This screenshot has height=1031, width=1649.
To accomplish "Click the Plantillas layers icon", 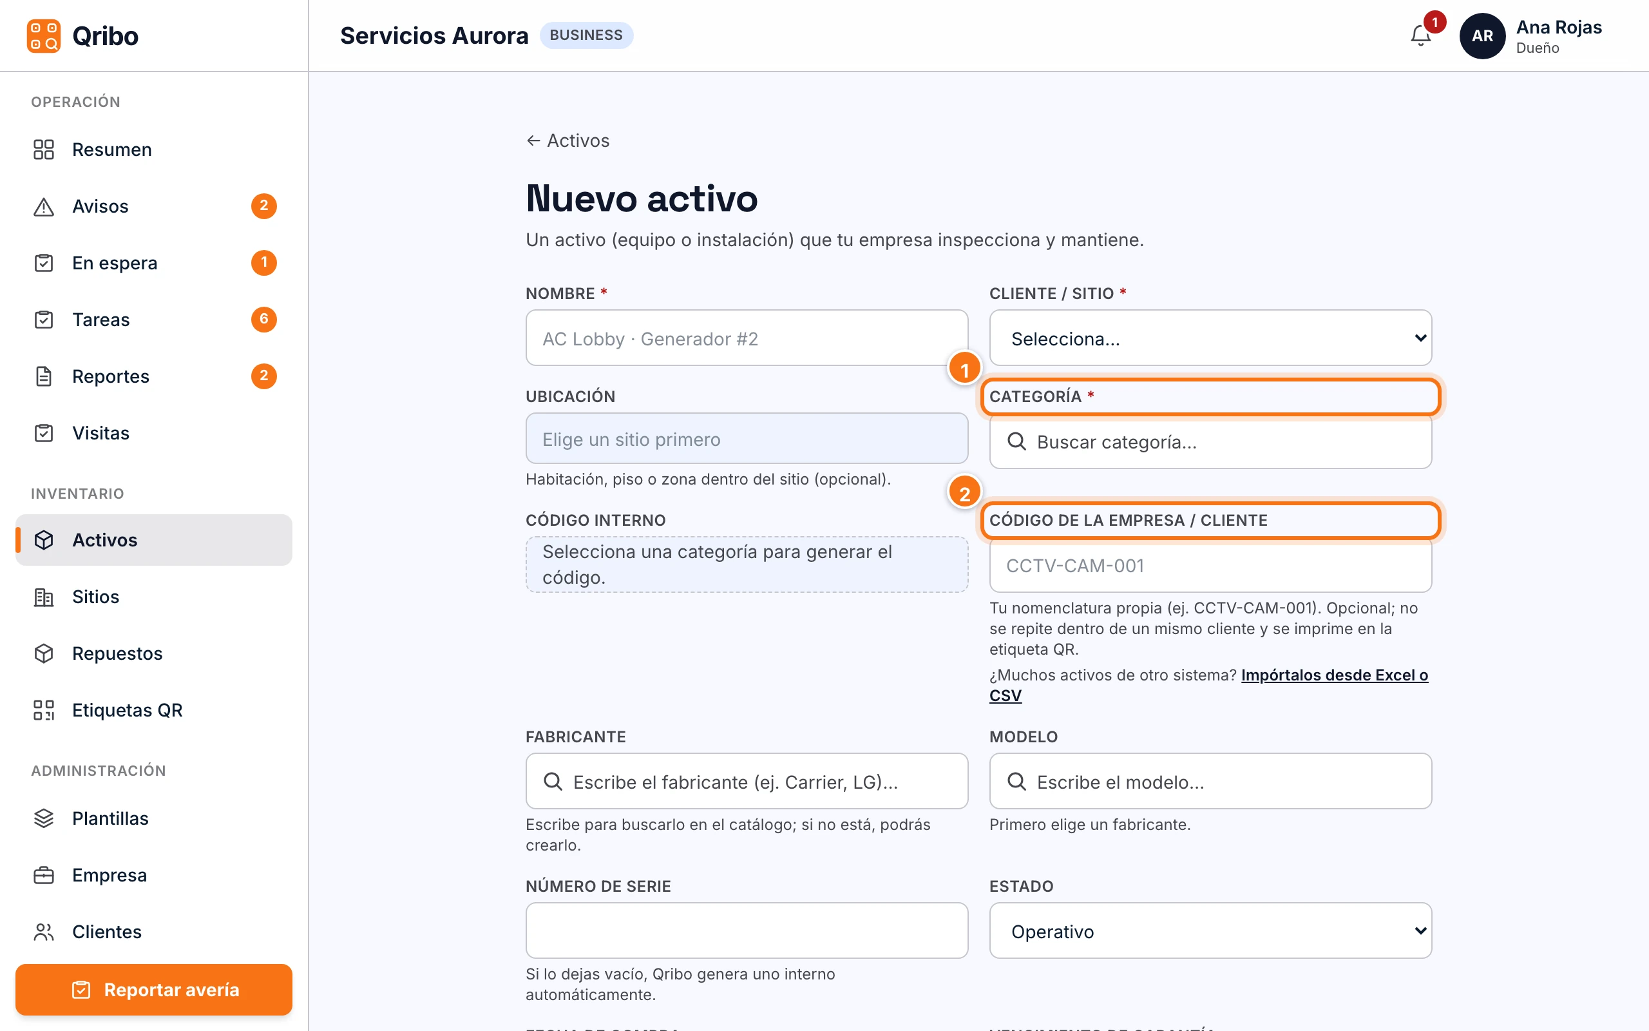I will click(x=44, y=818).
